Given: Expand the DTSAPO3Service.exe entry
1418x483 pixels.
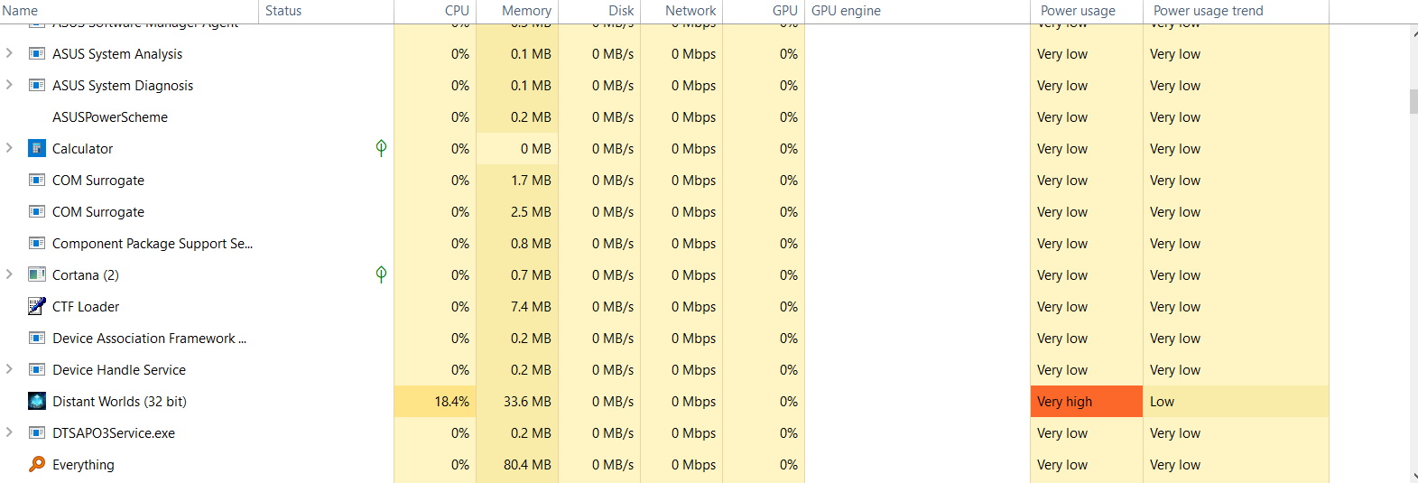Looking at the screenshot, I should pyautogui.click(x=9, y=432).
